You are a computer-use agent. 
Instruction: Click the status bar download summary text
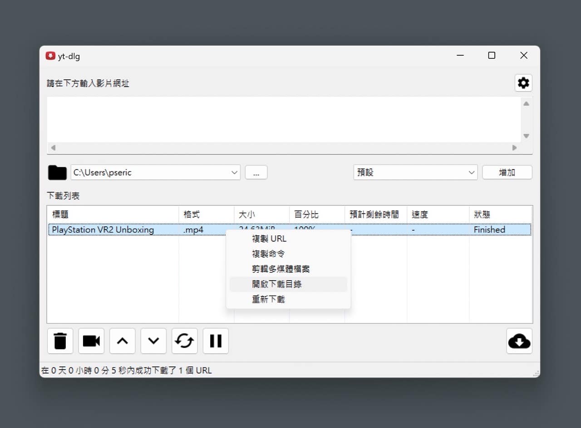(x=127, y=370)
